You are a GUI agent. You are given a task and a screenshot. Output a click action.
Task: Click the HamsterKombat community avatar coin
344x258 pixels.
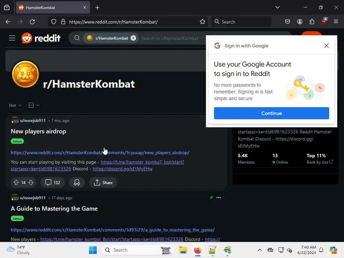pos(26,74)
